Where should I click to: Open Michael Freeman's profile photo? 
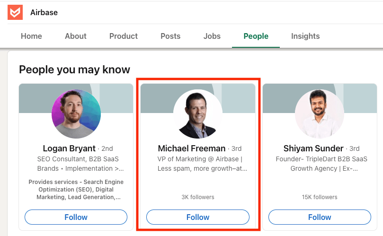(x=198, y=114)
